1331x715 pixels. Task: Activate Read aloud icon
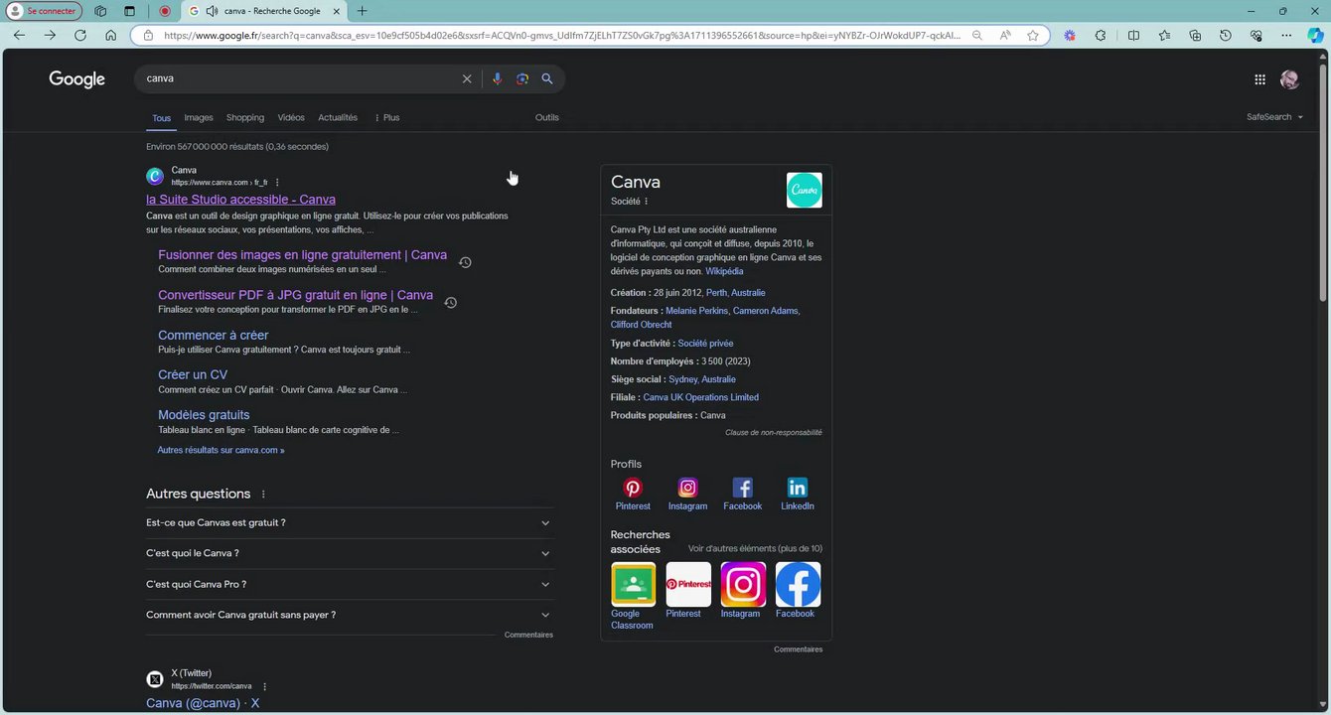click(x=1005, y=35)
